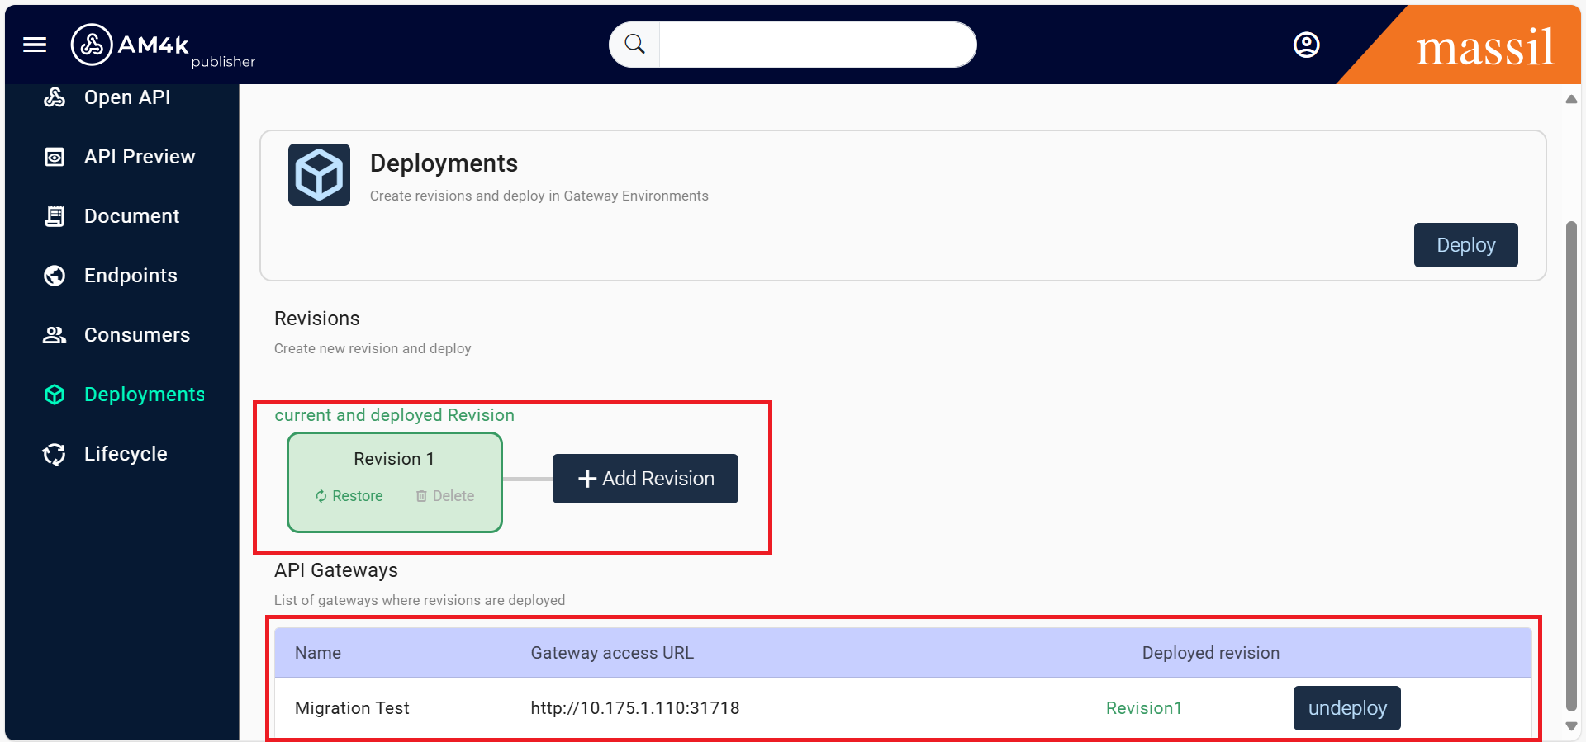Open the user account profile icon
Screen dimensions: 1586x742
[x=1306, y=45]
